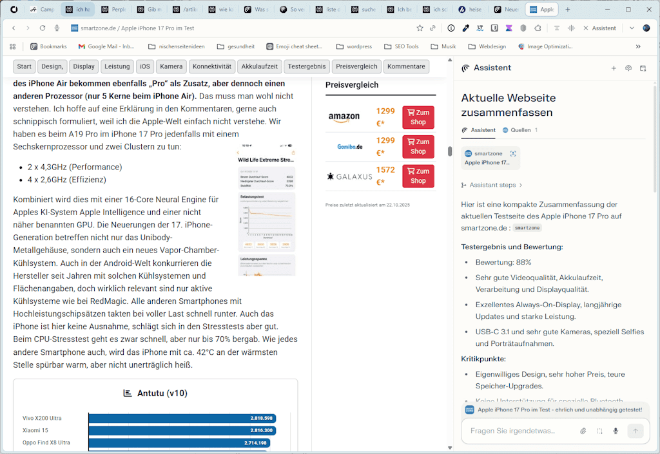Switch to the Quellen tab in the Assistant
Viewport: 660px width, 454px height.
[520, 129]
